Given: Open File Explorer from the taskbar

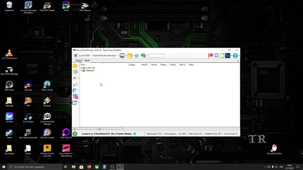Looking at the screenshot, I should click(x=74, y=167).
